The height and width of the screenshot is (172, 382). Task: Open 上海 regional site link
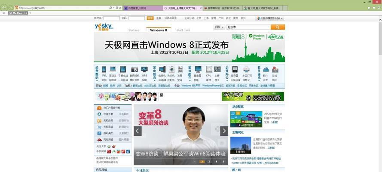pos(206,18)
